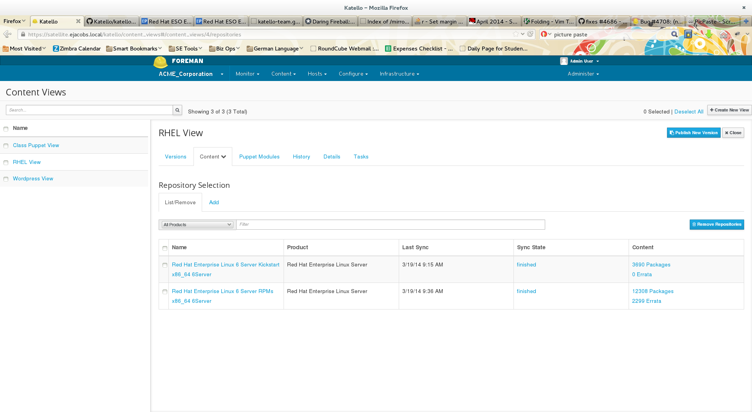The image size is (752, 412).
Task: Click the Admin User avatar icon
Action: coord(564,61)
